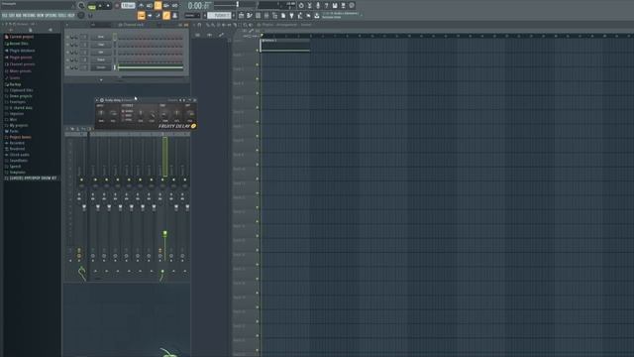Click the first input knob in Fruity Delay
The height and width of the screenshot is (357, 634).
click(101, 113)
